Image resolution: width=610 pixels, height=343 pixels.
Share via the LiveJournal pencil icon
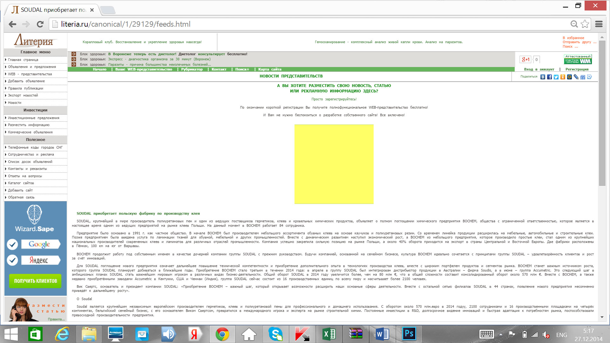pos(576,77)
